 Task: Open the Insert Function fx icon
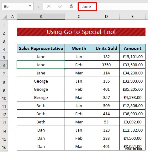coord(71,6)
